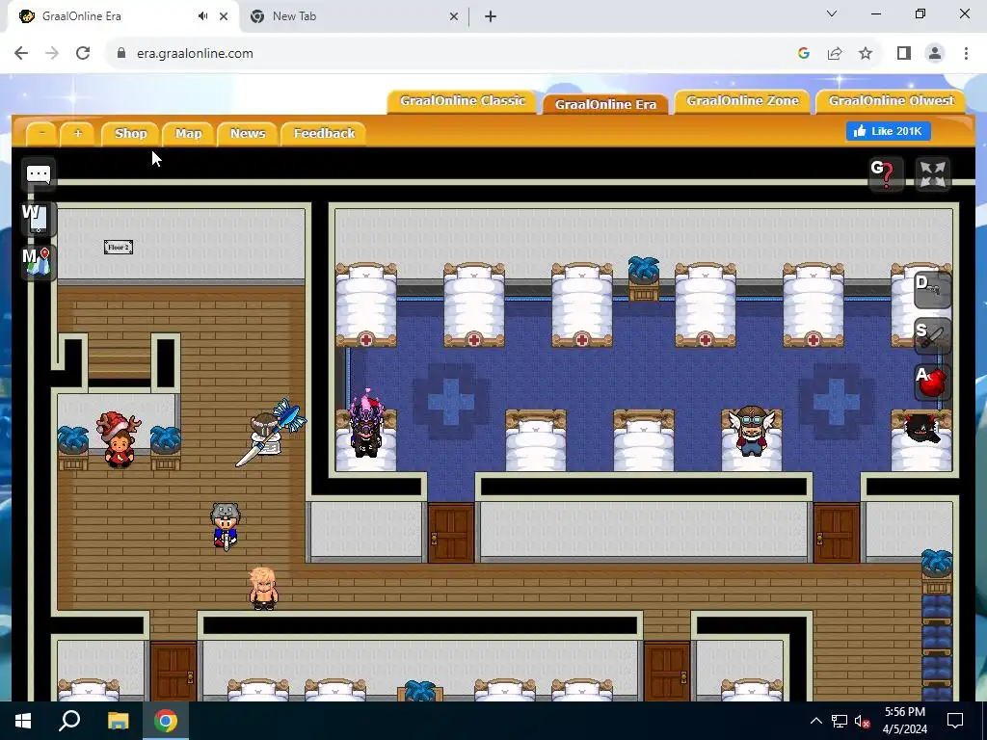The height and width of the screenshot is (740, 987).
Task: Share this page using share icon
Action: (x=835, y=54)
